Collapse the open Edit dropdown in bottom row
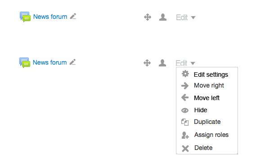The height and width of the screenshot is (167, 265). [185, 63]
